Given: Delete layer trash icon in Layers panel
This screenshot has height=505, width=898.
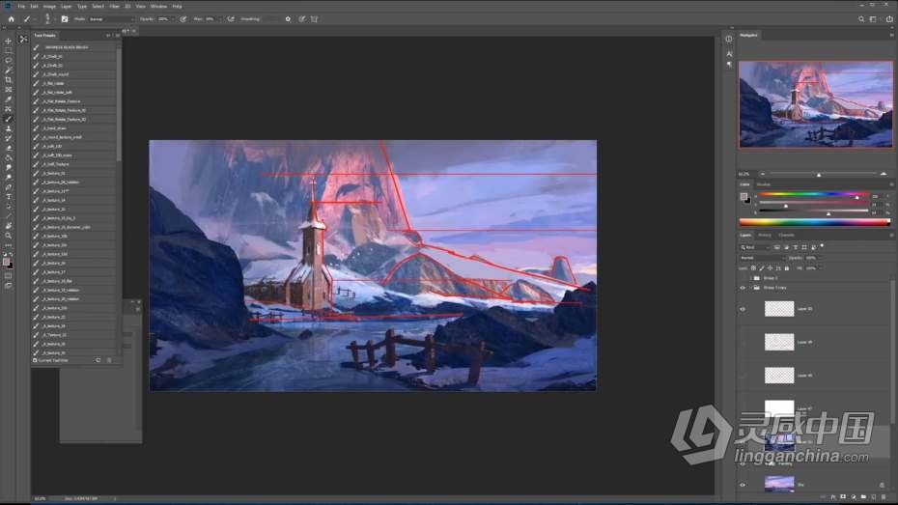Looking at the screenshot, I should tap(884, 497).
